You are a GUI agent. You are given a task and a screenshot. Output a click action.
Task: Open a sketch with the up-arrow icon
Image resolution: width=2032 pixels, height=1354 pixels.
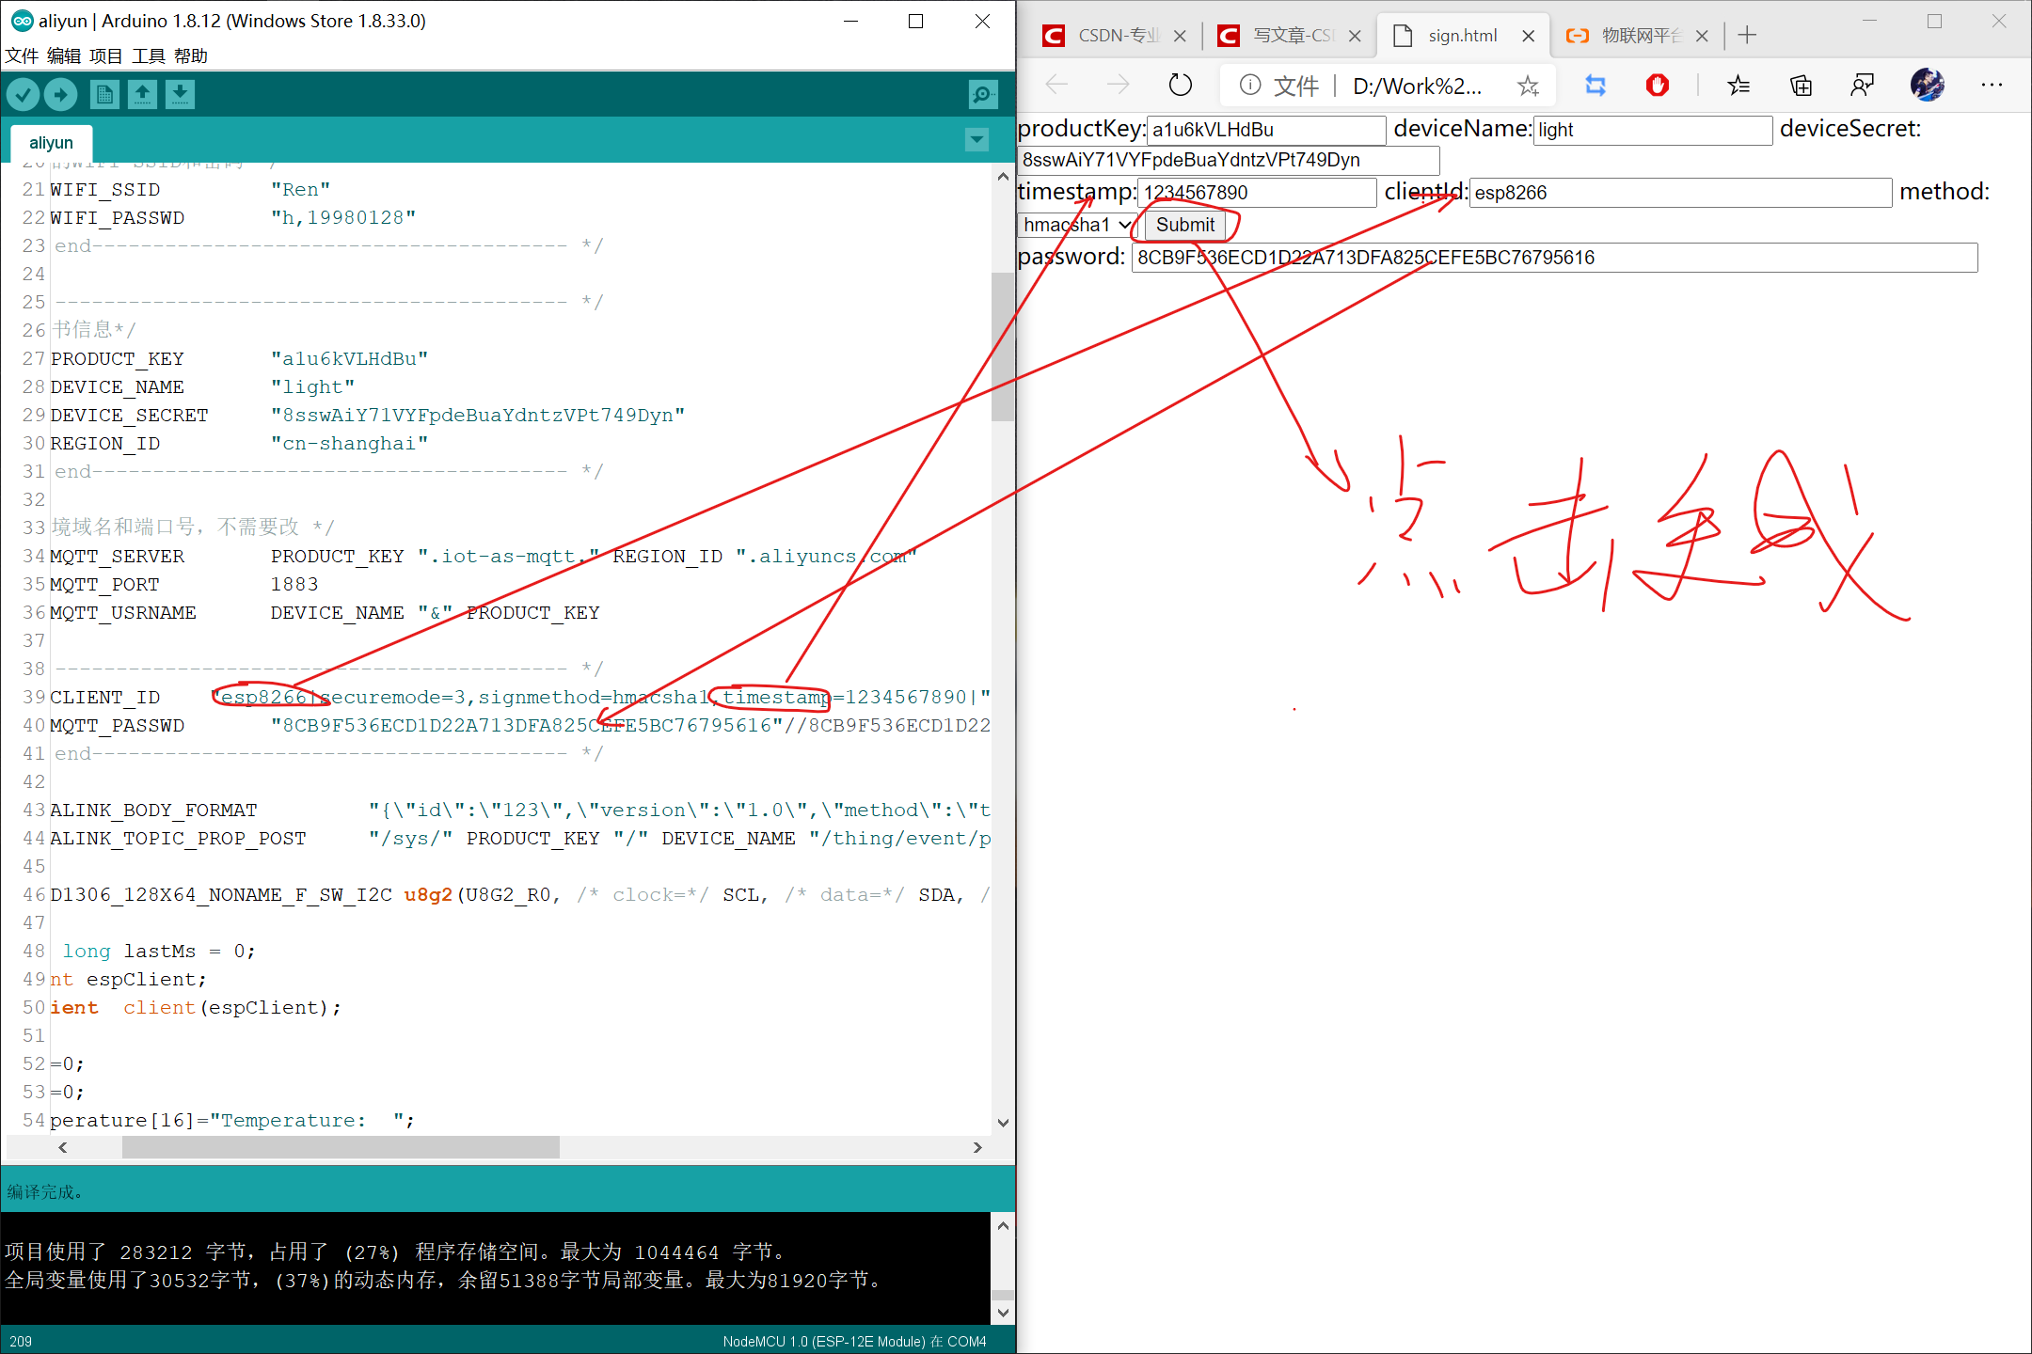coord(142,94)
